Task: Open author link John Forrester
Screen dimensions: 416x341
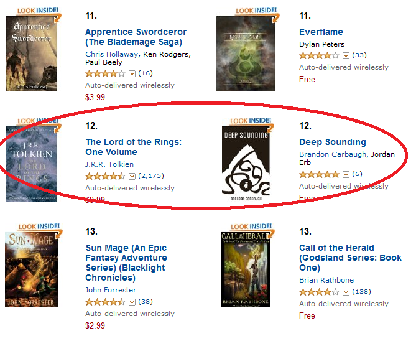Action: pos(111,290)
